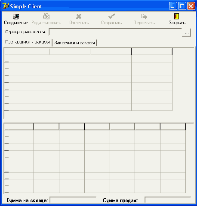
Task: Click the Отменить cancel cross icon
Action: [x=79, y=16]
